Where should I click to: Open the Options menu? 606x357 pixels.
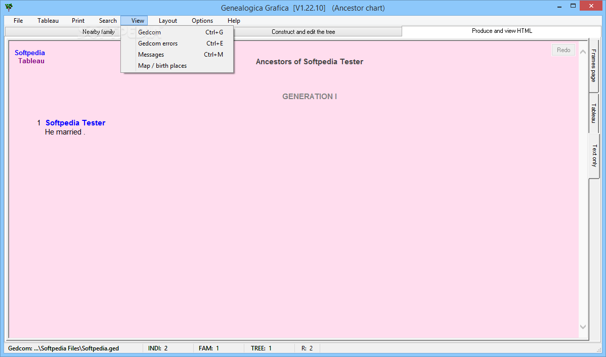(202, 21)
